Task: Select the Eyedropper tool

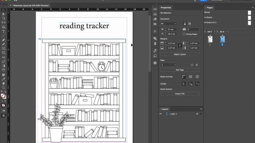Action: point(4,79)
